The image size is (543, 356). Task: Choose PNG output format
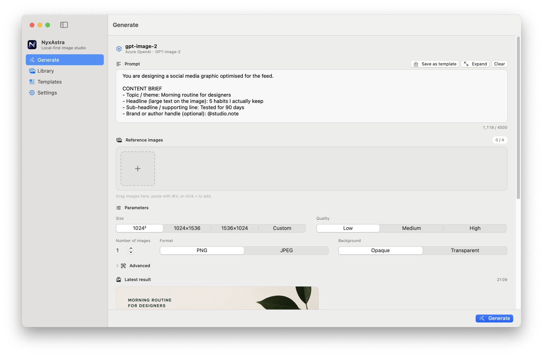pyautogui.click(x=202, y=250)
